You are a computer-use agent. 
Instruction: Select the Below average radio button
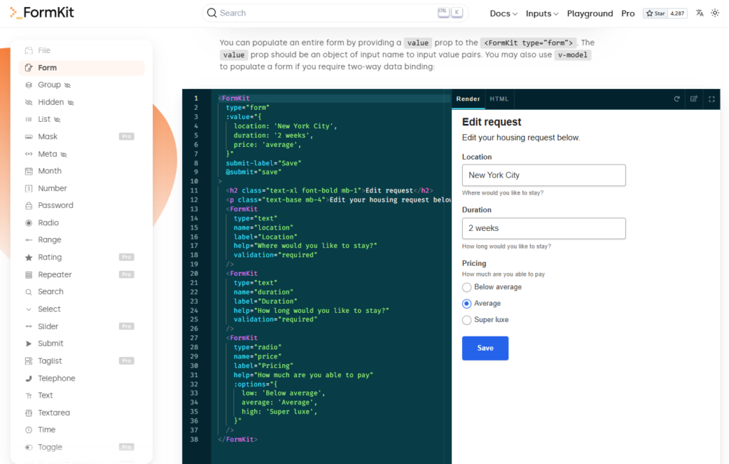click(x=467, y=287)
